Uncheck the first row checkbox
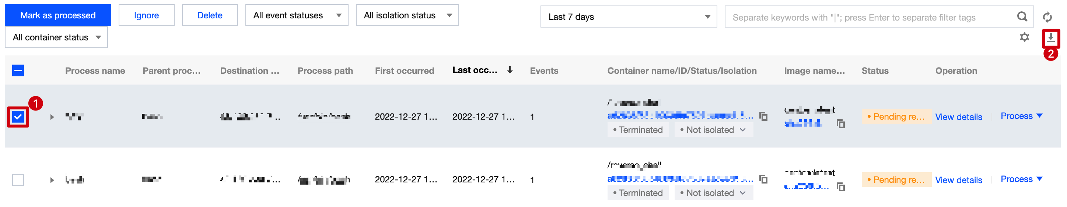 tap(18, 117)
